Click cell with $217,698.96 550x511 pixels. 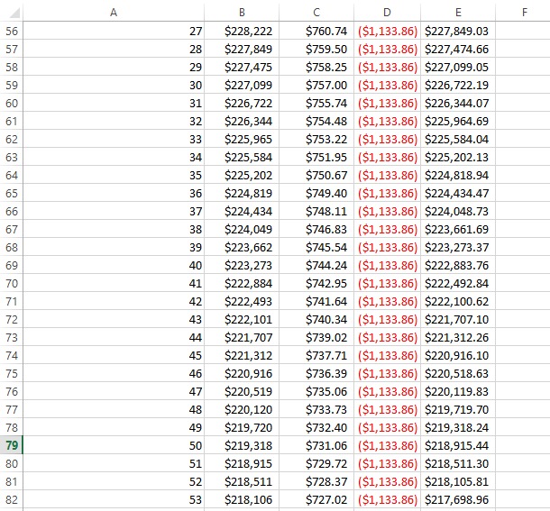(x=458, y=499)
